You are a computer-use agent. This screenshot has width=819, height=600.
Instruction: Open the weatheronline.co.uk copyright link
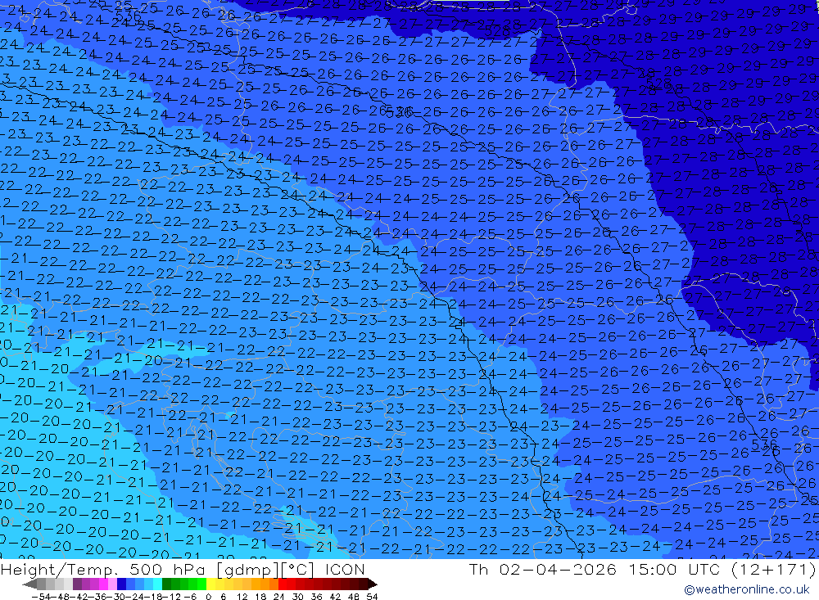pos(746,589)
